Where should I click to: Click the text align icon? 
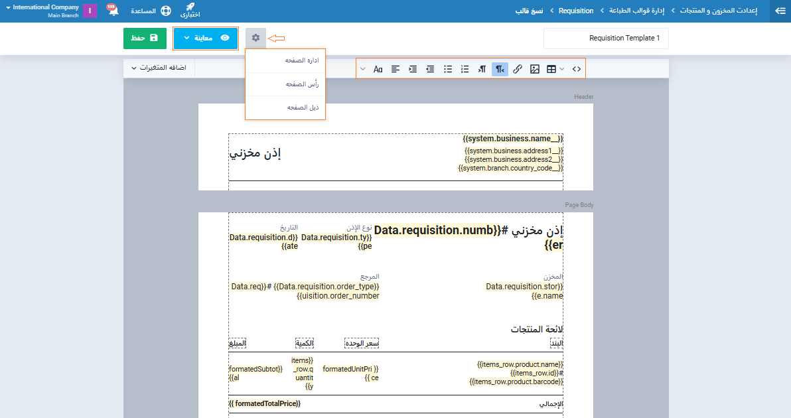pos(395,69)
